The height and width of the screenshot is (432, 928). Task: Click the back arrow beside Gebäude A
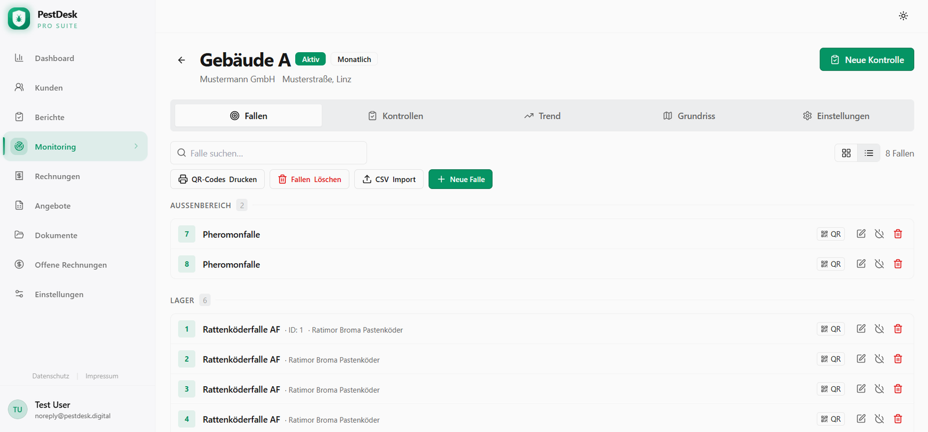tap(182, 60)
